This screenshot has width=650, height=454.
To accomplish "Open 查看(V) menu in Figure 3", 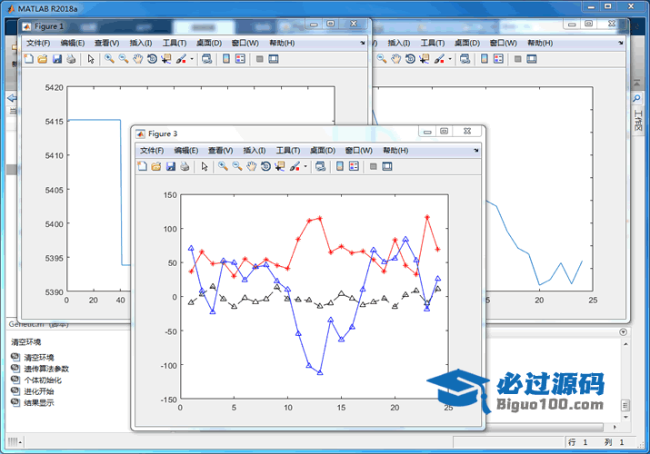I will pos(221,151).
